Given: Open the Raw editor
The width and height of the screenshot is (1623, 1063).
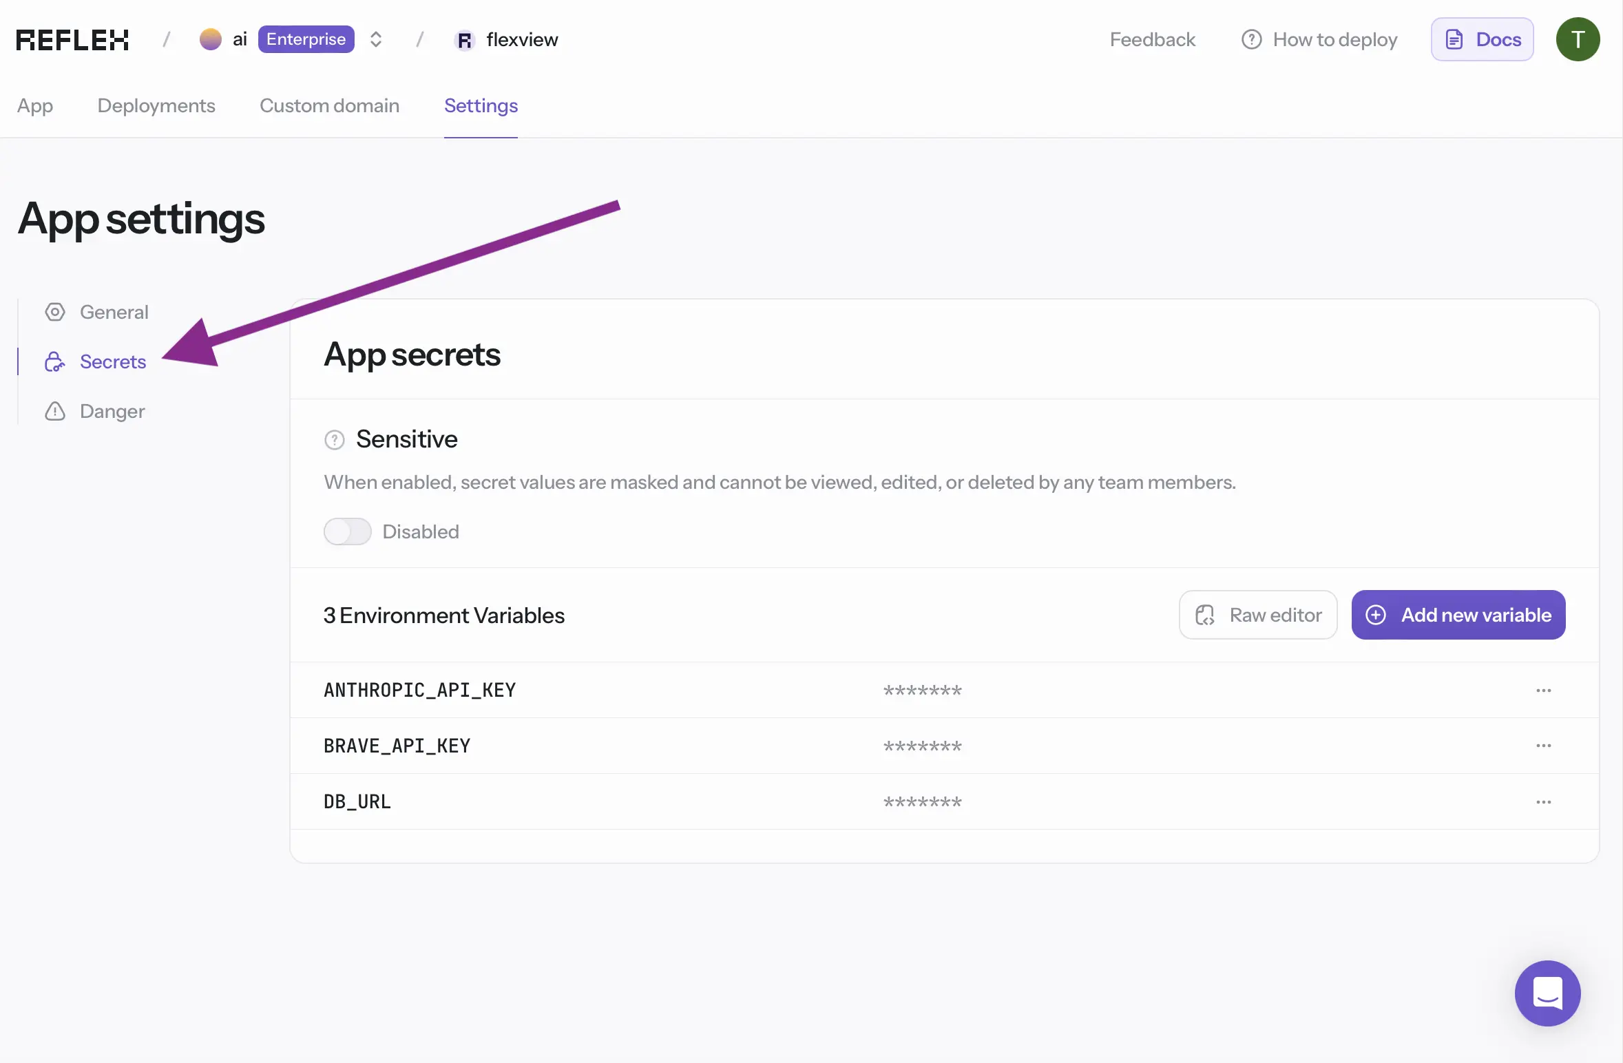Looking at the screenshot, I should click(1258, 615).
